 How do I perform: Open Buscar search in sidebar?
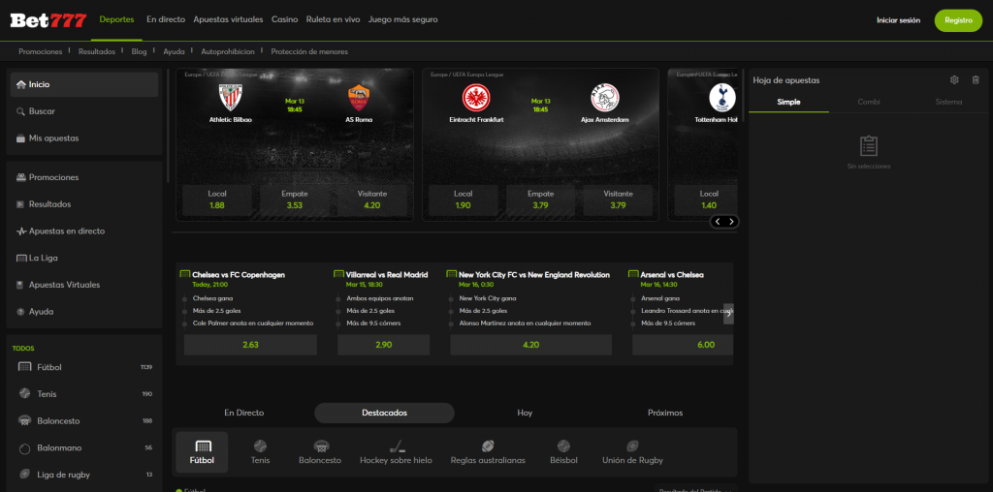pos(84,111)
